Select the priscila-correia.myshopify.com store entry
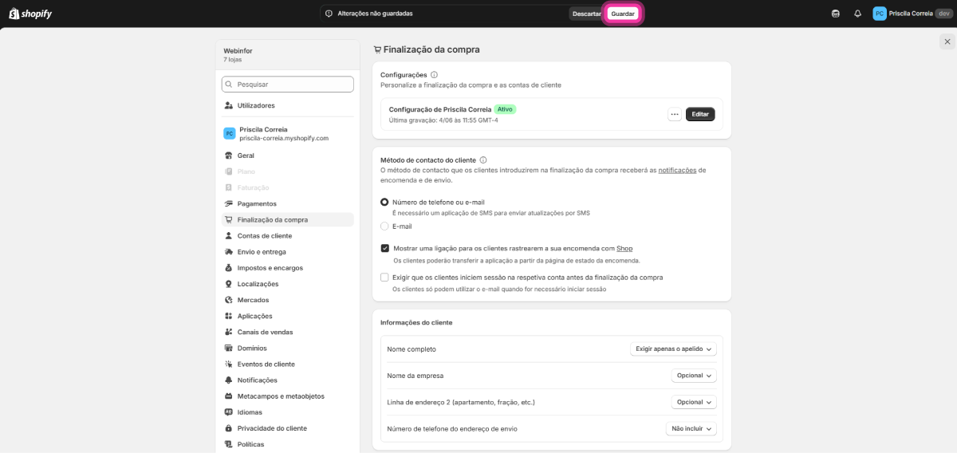The width and height of the screenshot is (957, 453). pos(287,133)
